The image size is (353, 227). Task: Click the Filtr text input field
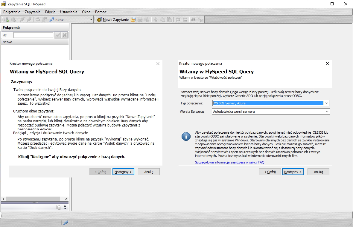pos(33,35)
